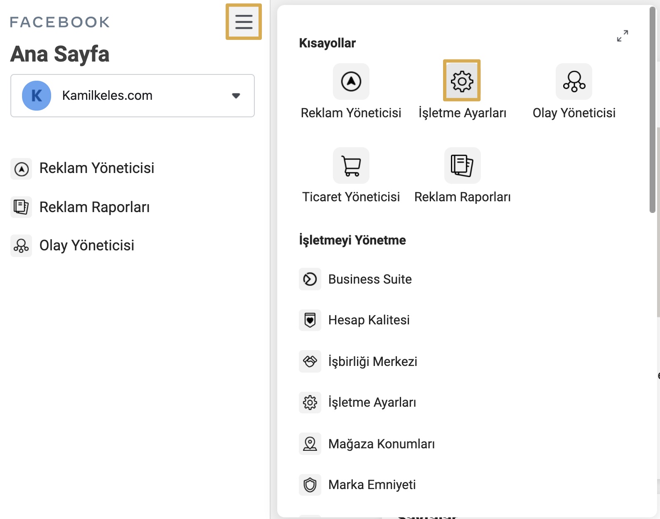Select Reklam Raporları in the left sidebar
Screen dimensions: 660x519
pyautogui.click(x=94, y=207)
